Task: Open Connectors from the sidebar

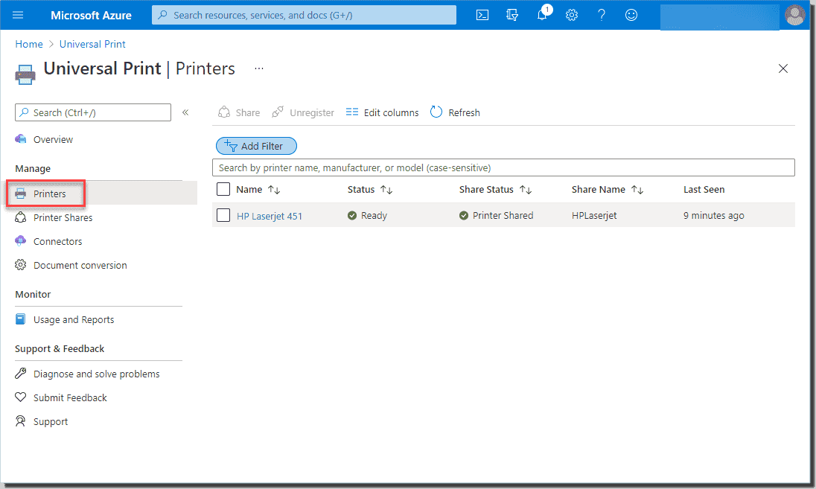Action: tap(21, 240)
